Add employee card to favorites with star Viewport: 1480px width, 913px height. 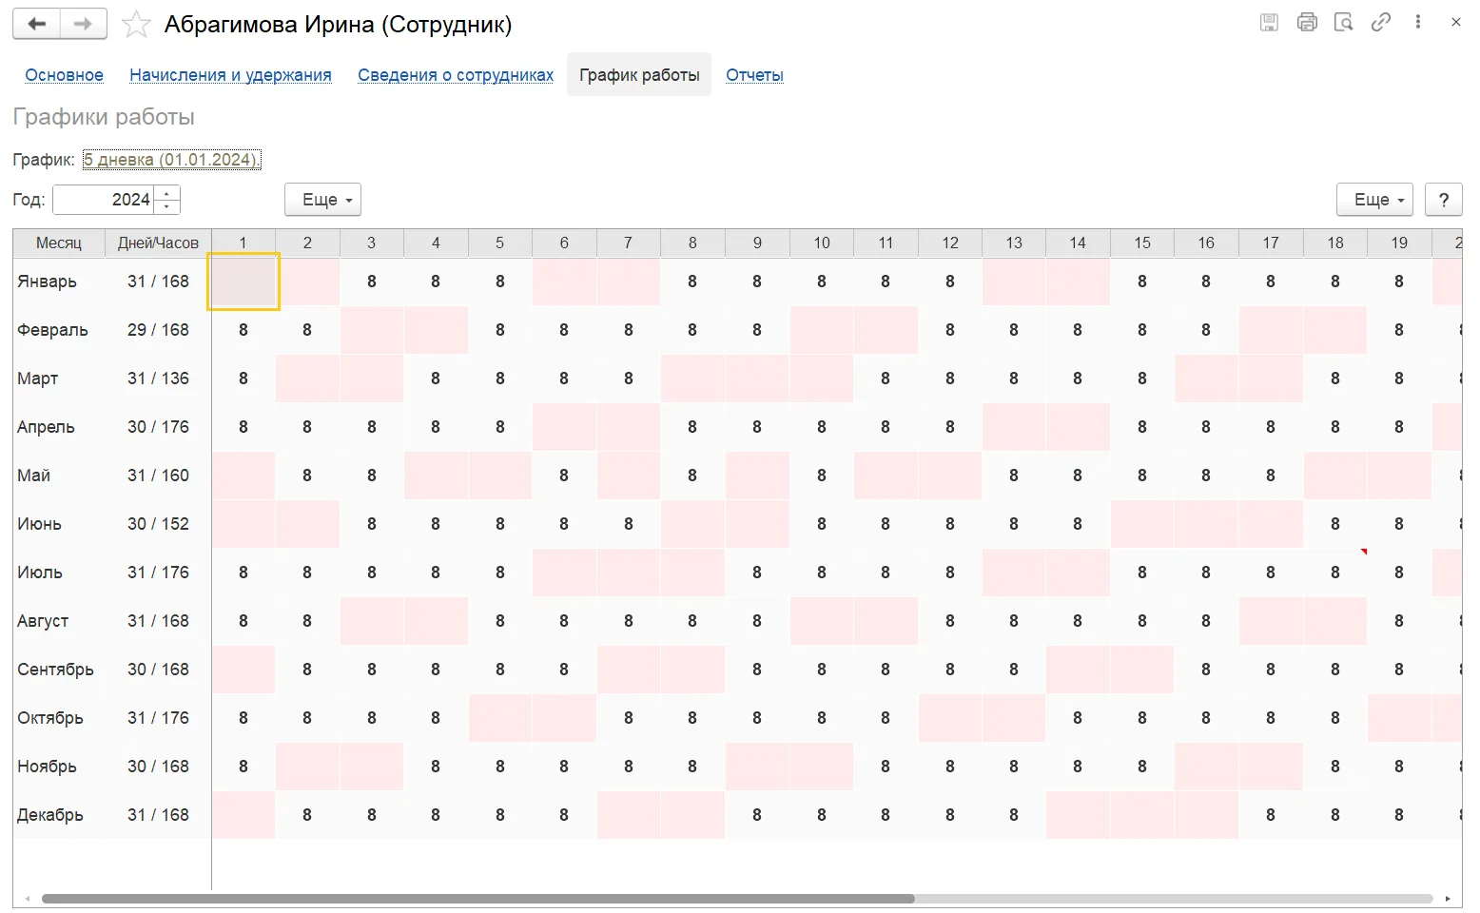[136, 25]
